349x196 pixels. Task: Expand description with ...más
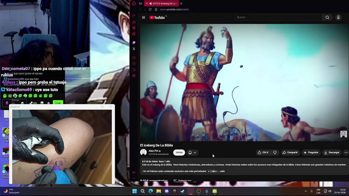[x=221, y=171]
